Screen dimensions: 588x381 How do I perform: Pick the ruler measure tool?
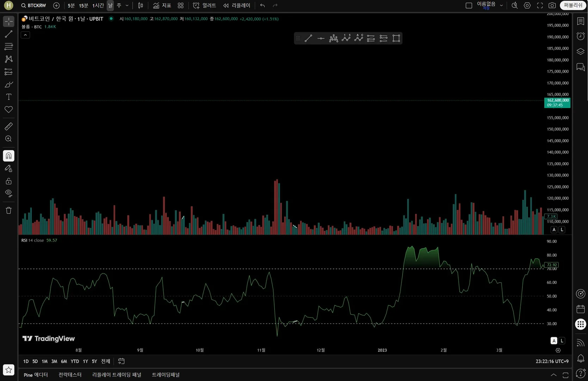pyautogui.click(x=8, y=126)
